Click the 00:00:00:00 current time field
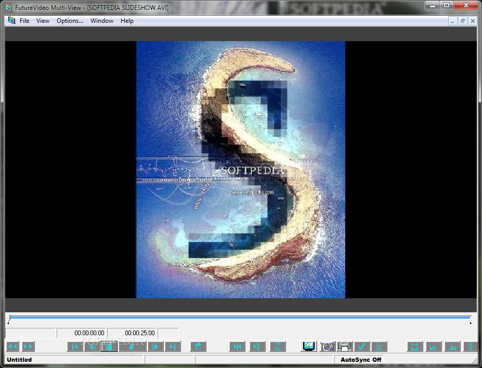Screen dimensions: 482x368 [x=82, y=333]
